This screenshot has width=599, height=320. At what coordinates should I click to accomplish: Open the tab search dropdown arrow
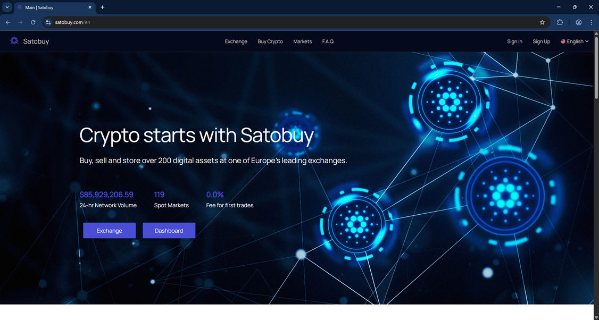(7, 7)
